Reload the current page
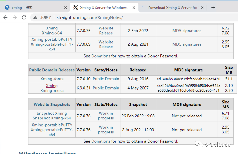This screenshot has height=154, width=238. tap(24, 18)
